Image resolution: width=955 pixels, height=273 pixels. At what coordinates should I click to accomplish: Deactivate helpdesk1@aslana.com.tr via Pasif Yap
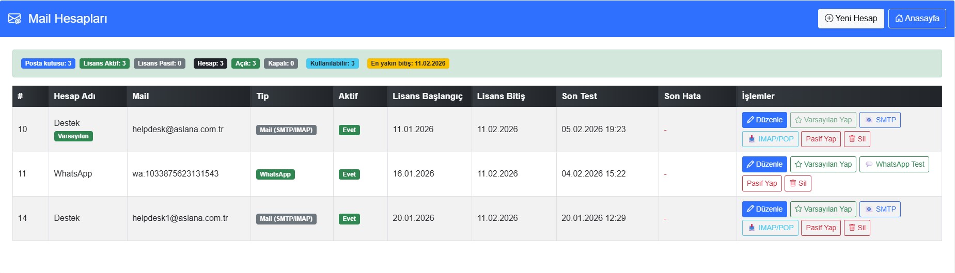coord(820,228)
